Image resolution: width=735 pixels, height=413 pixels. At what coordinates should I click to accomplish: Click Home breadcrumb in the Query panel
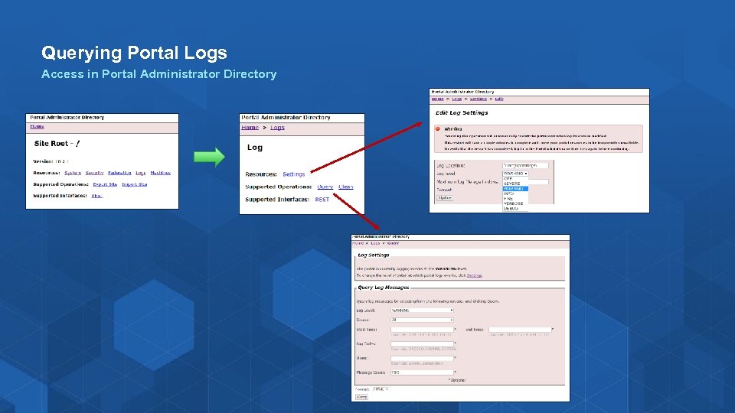[x=358, y=243]
